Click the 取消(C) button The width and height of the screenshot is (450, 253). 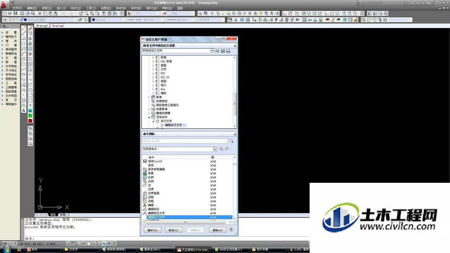click(x=174, y=230)
